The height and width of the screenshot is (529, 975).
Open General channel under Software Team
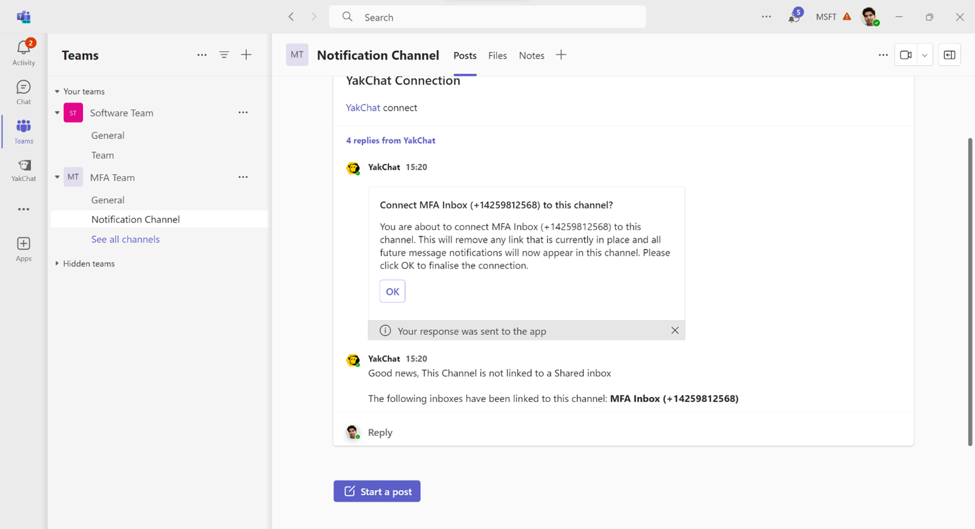tap(108, 135)
